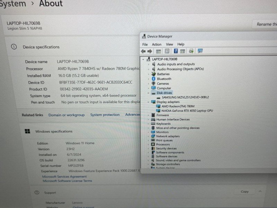Select SAMSUNG MZVL2512HDJD-00BL2 disk drive
277x208 pixels.
[185, 97]
